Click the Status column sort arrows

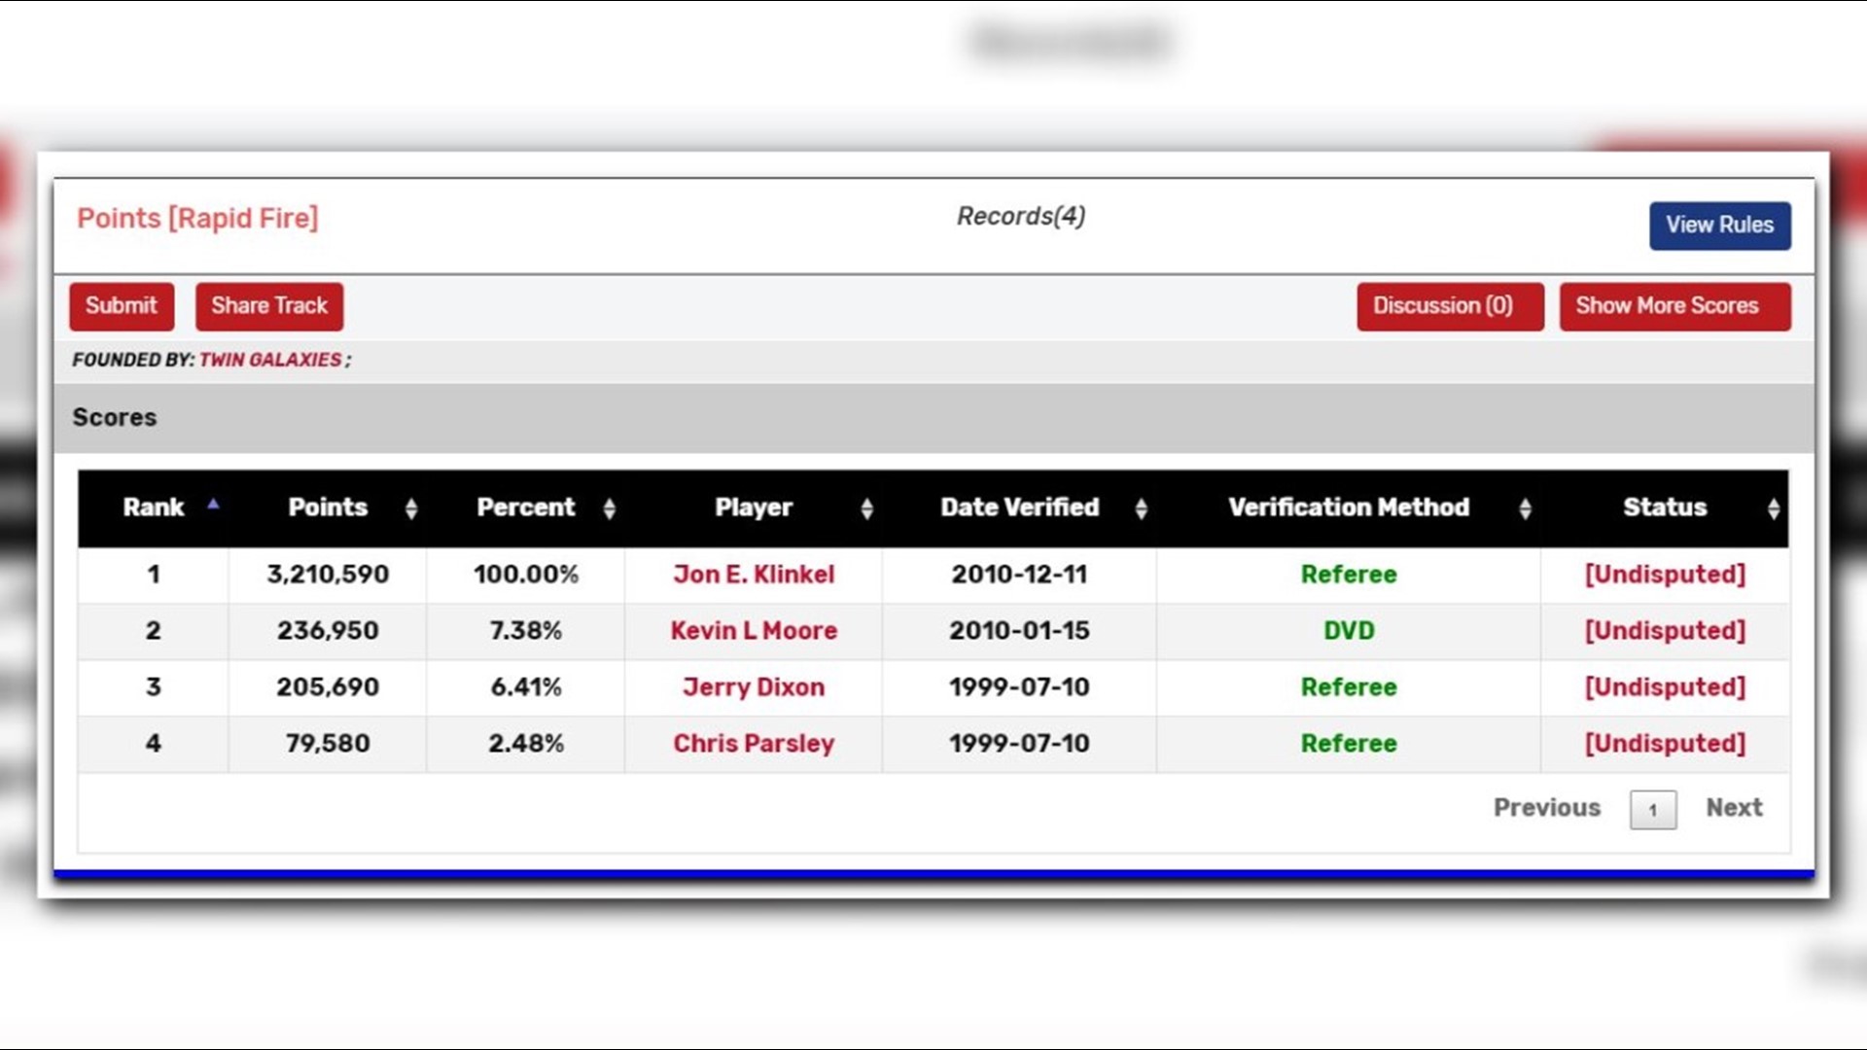[x=1773, y=508]
